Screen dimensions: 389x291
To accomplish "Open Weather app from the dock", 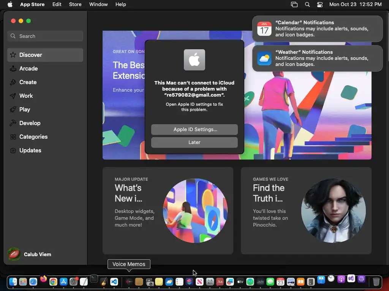I will pos(169,282).
